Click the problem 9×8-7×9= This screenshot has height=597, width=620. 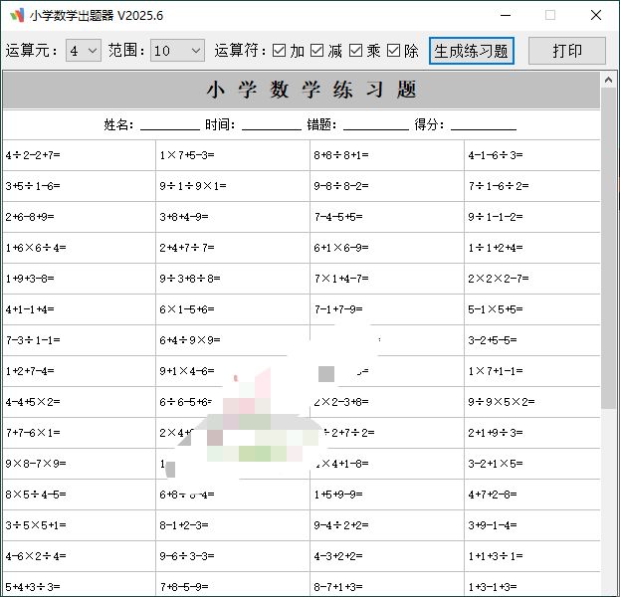36,464
